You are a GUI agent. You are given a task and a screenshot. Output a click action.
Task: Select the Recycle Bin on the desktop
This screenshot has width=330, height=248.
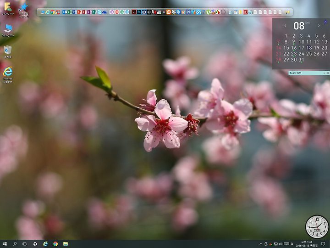point(8,52)
